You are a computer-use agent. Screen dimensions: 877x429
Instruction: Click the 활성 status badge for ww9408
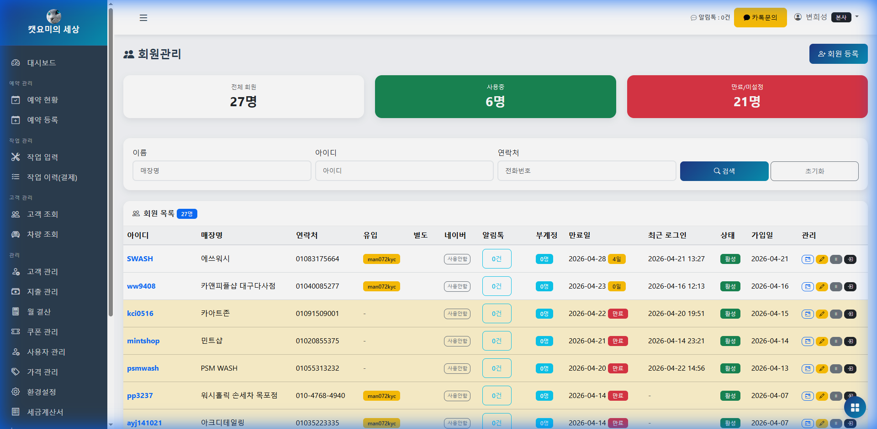(x=730, y=286)
